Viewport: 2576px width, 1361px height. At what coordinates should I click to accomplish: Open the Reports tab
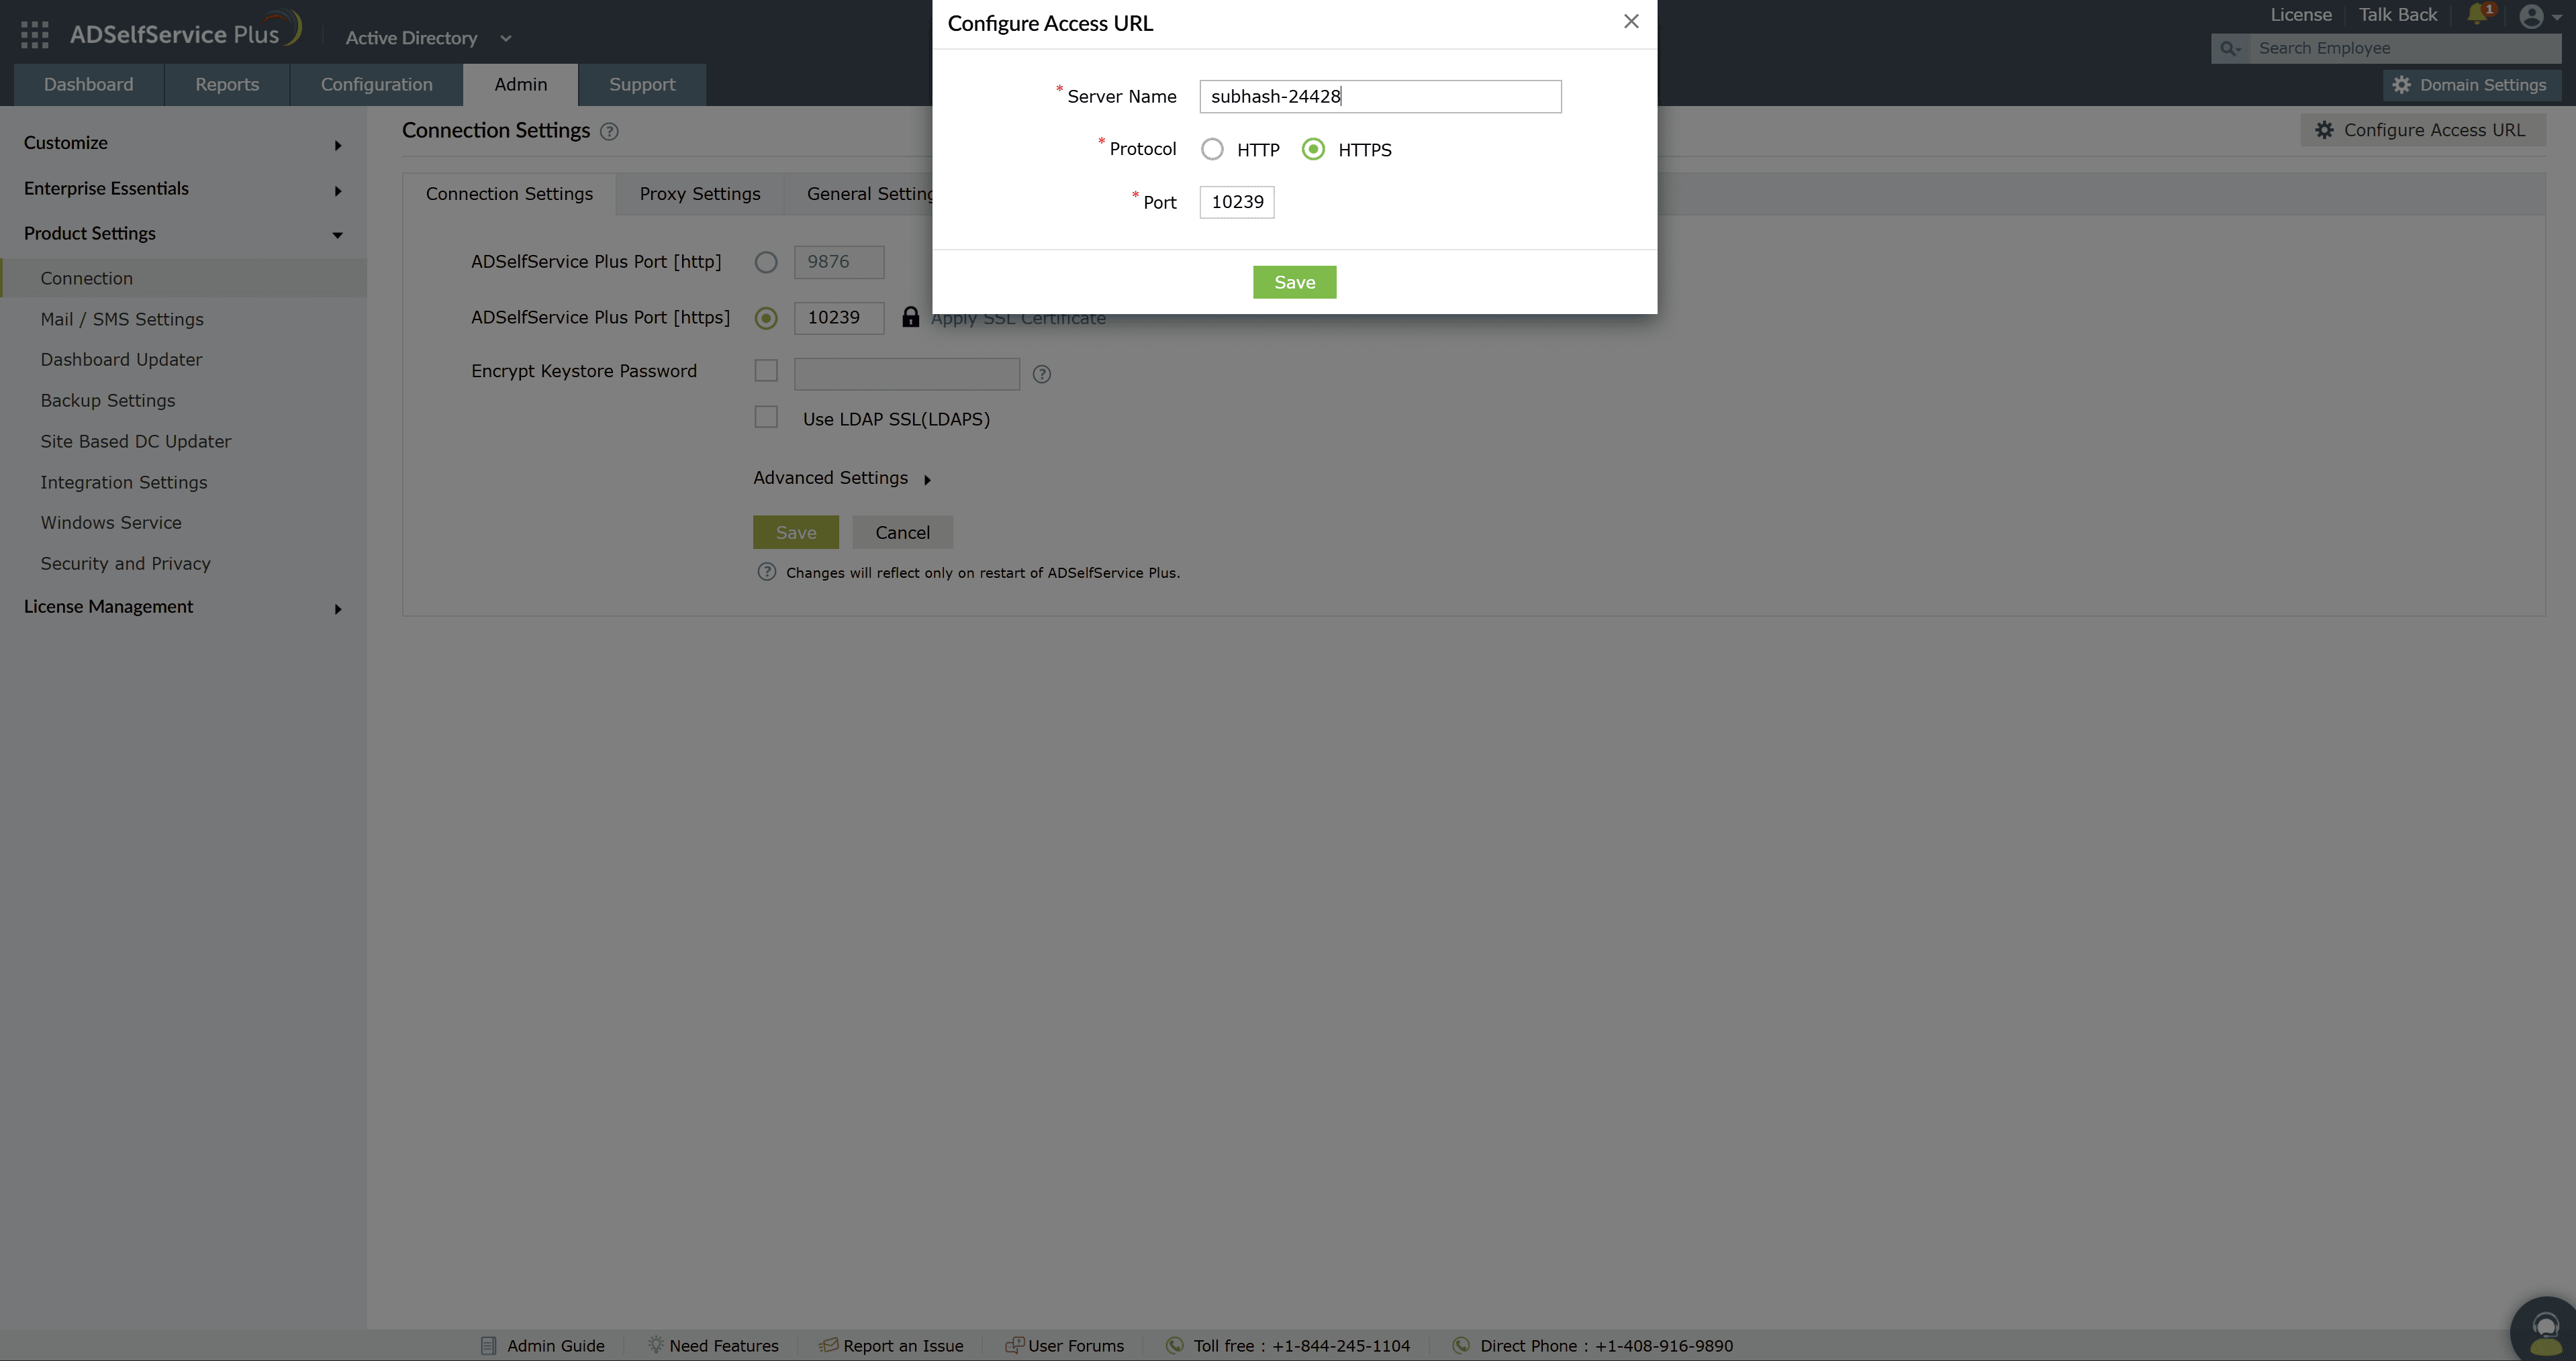[x=227, y=84]
